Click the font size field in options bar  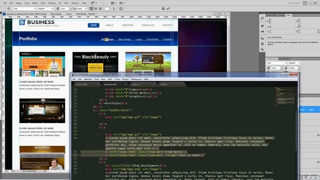[64, 9]
